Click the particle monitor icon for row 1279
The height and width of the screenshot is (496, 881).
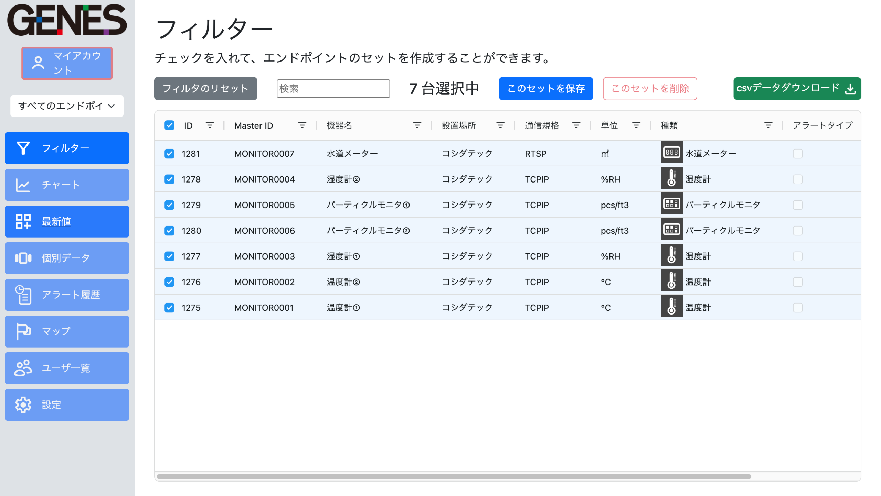pos(671,204)
